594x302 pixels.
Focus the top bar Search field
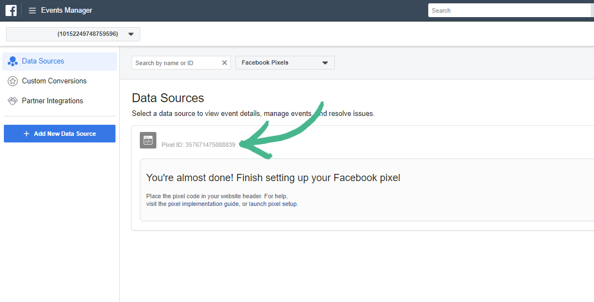[x=508, y=10]
